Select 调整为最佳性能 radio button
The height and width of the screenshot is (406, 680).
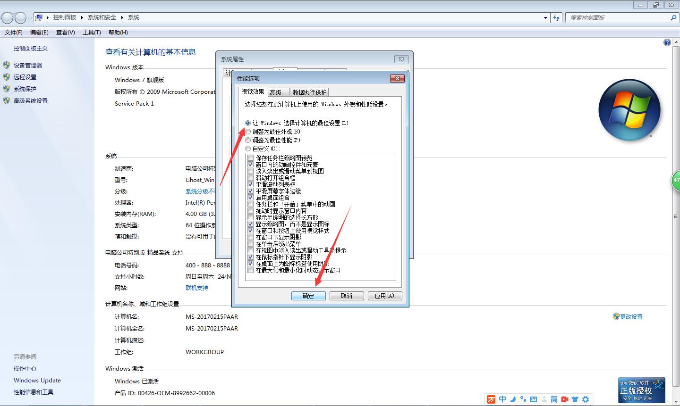pos(248,140)
